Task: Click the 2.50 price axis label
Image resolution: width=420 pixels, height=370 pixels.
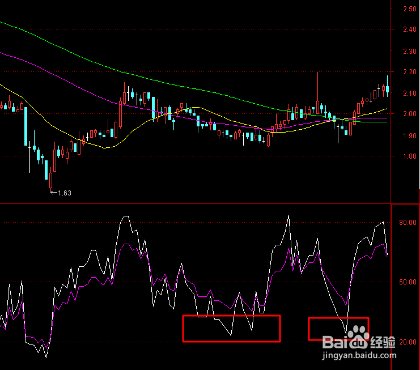Action: tap(410, 9)
